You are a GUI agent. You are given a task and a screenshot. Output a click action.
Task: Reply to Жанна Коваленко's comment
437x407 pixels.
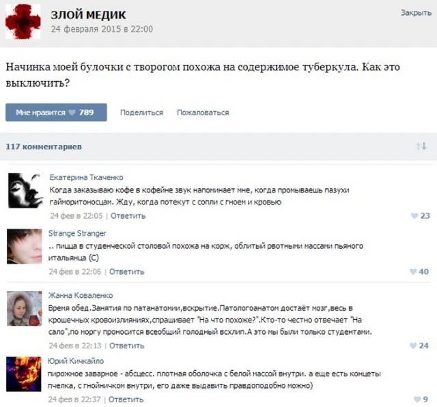click(x=126, y=346)
